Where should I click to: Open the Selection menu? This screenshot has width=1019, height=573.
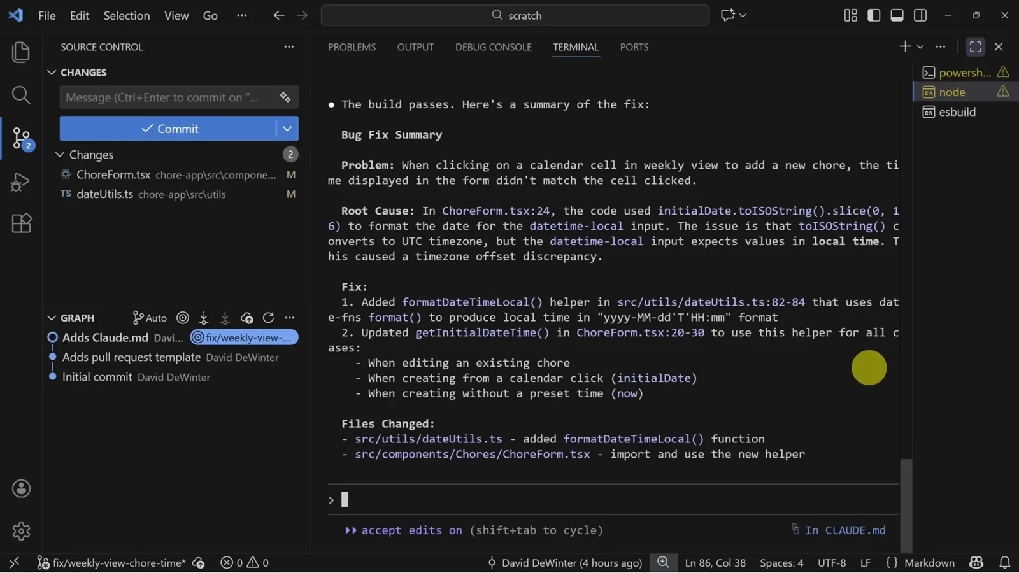point(127,15)
